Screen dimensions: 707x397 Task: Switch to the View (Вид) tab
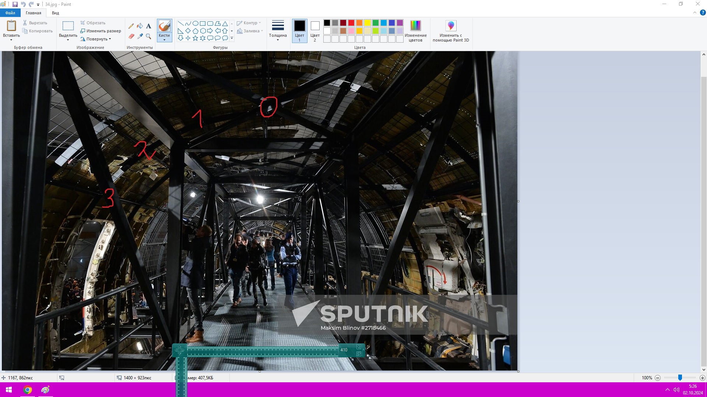pyautogui.click(x=55, y=13)
